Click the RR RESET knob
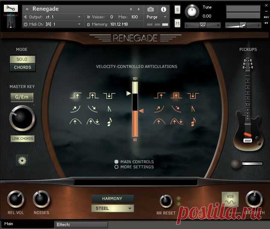Image resolution: width=270 pixels, height=229 pixels. [166, 201]
